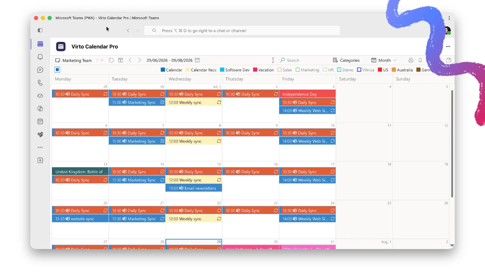Toggle the Teams sidebar panel icon

pos(40,30)
